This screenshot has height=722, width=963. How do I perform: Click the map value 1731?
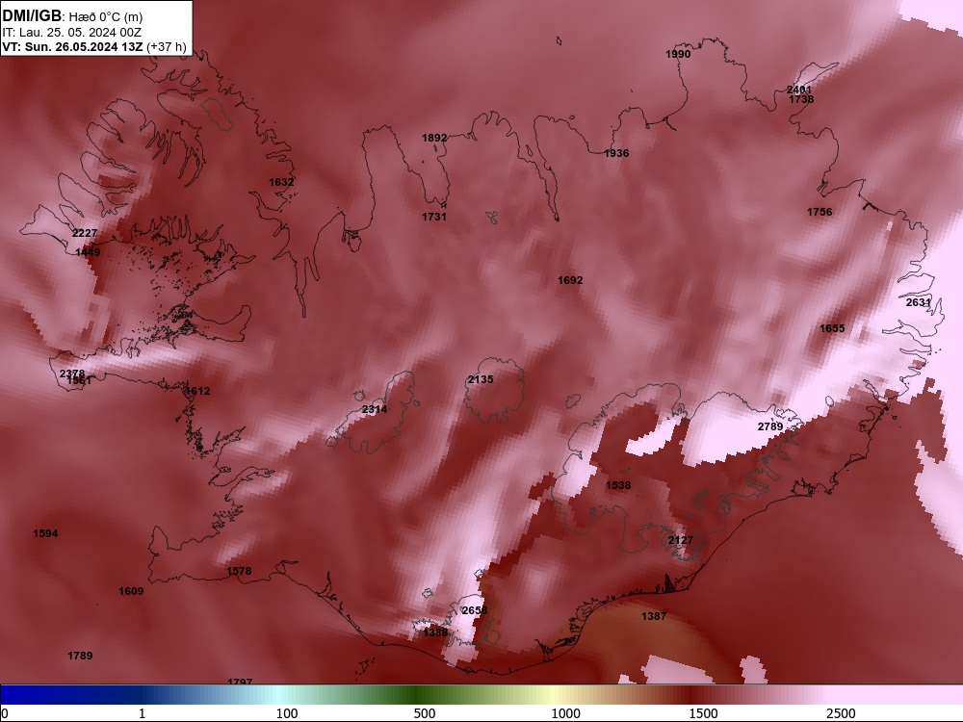coord(434,216)
